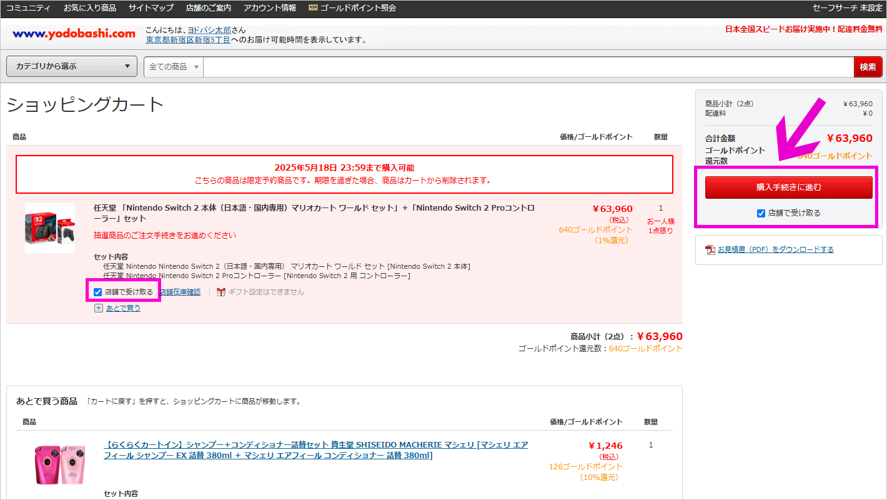Open お気に入り商品 in top bar
The width and height of the screenshot is (887, 500).
pyautogui.click(x=90, y=8)
